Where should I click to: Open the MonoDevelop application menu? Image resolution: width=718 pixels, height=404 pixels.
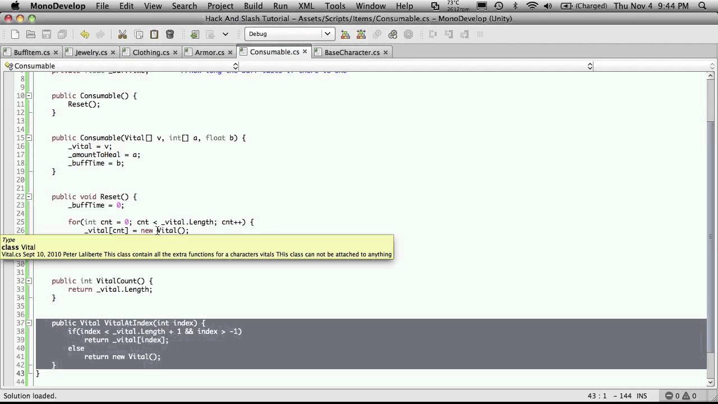[x=58, y=6]
